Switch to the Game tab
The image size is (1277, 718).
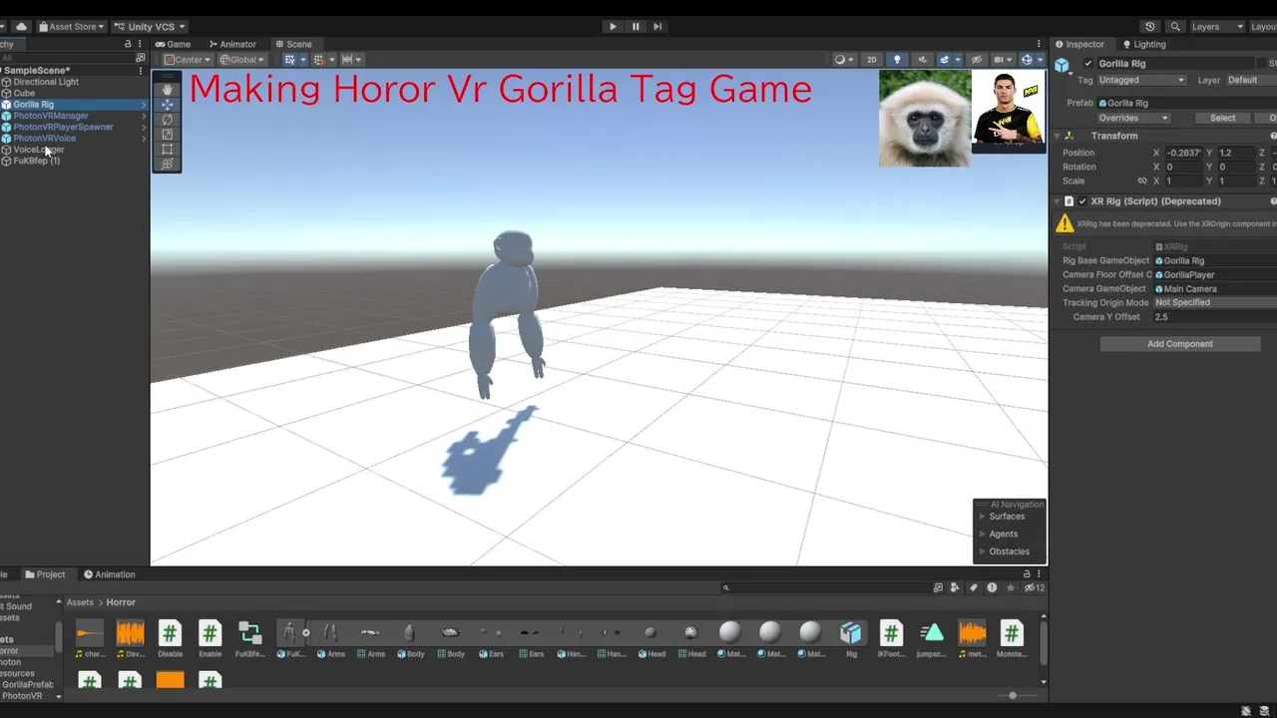click(174, 44)
